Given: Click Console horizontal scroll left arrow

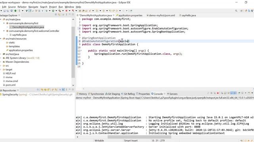Looking at the screenshot, I should point(77,137).
